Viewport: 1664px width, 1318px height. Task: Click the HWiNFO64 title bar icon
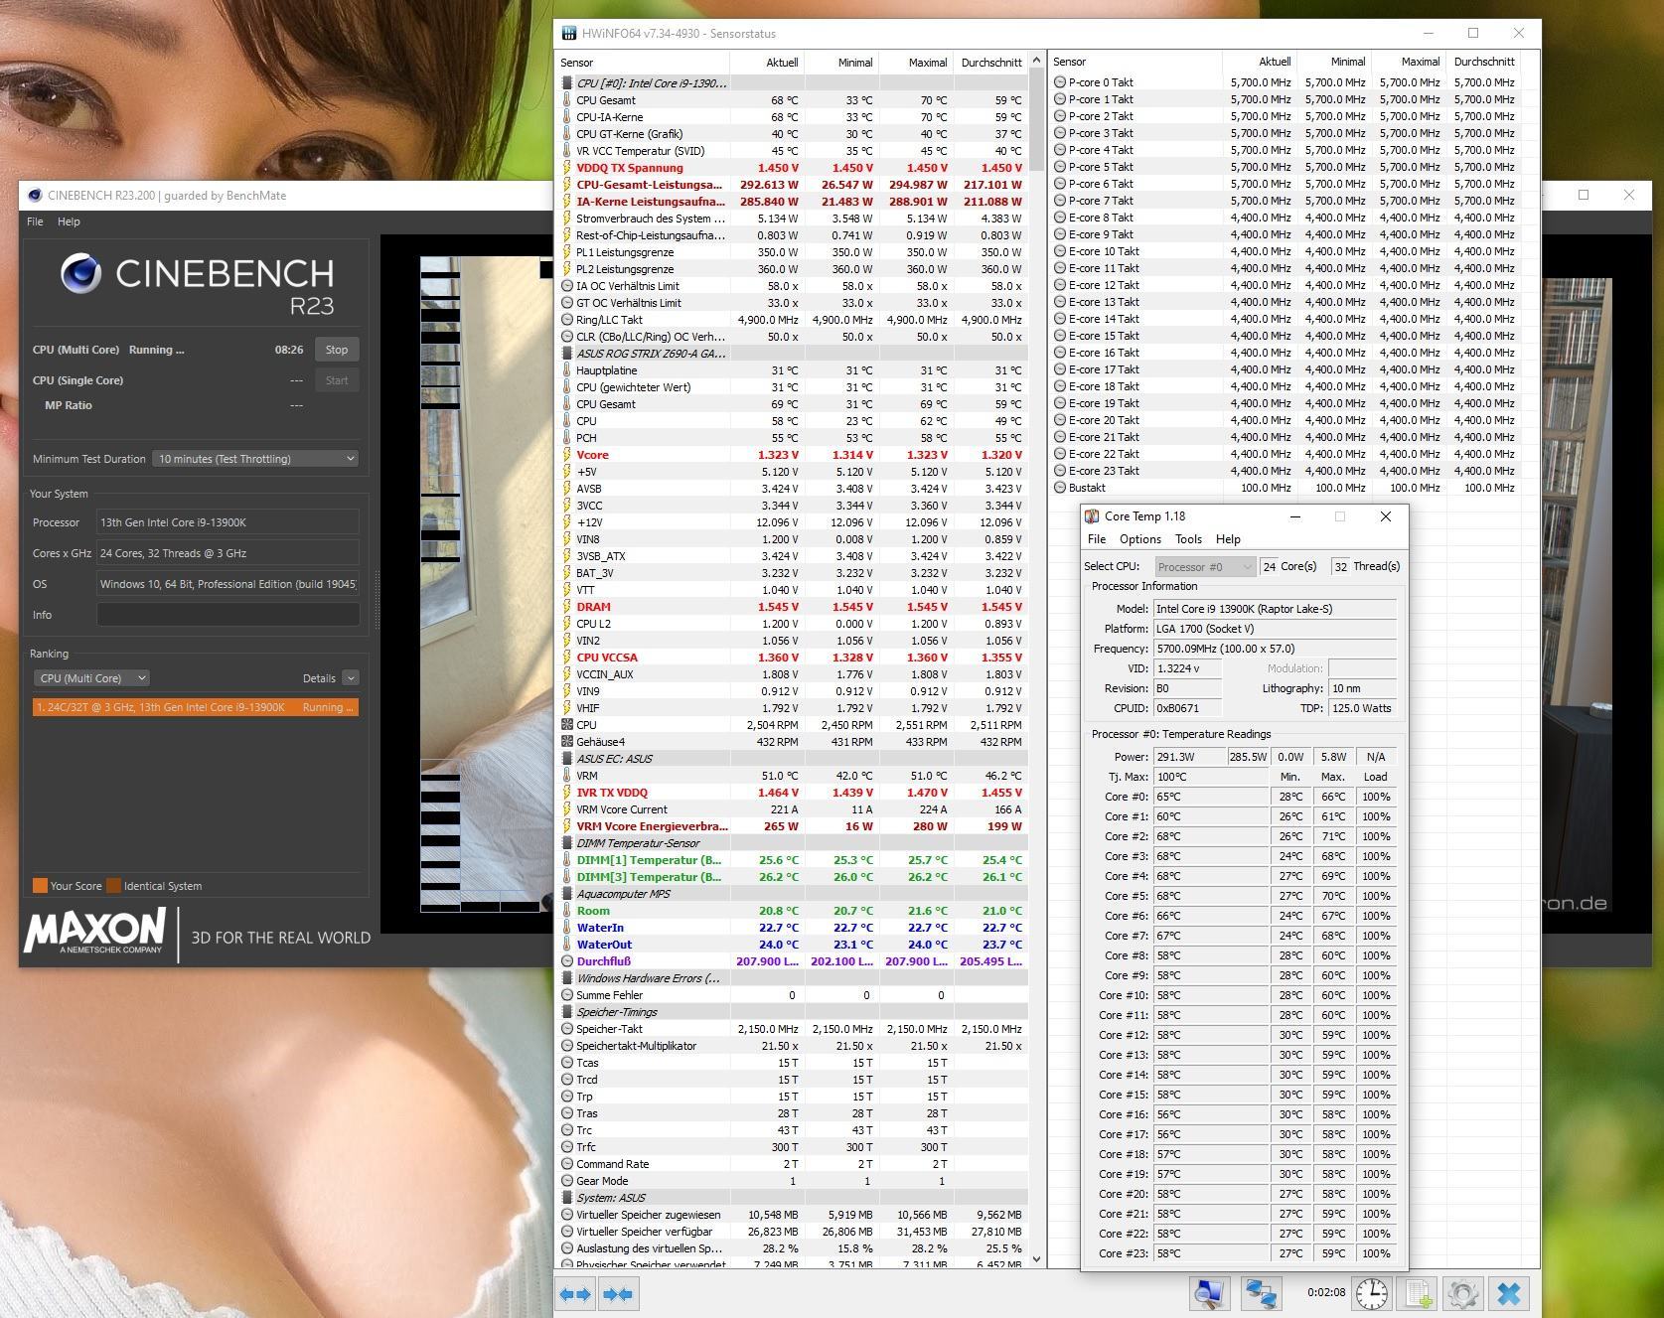(x=568, y=33)
